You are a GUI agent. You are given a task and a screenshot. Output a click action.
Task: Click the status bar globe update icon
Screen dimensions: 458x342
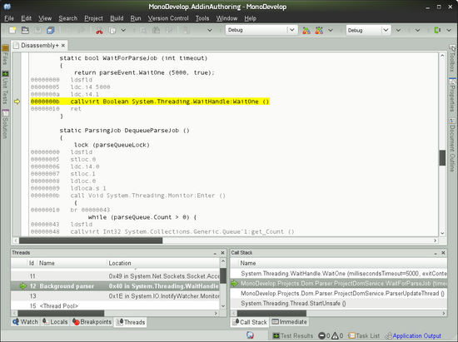(250, 335)
